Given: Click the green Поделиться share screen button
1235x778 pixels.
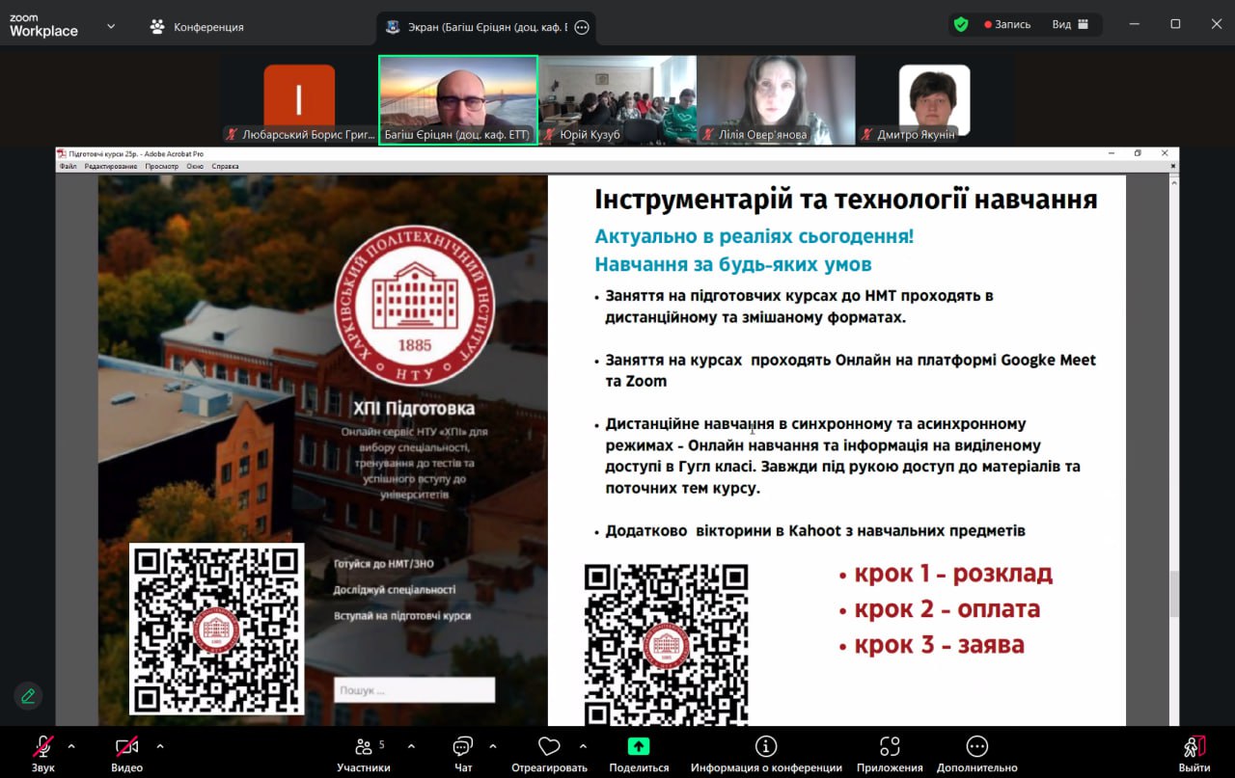Looking at the screenshot, I should 639,753.
